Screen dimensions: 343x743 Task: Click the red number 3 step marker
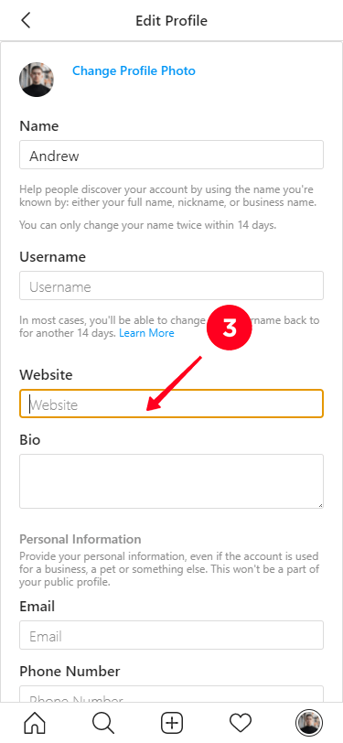click(x=230, y=328)
